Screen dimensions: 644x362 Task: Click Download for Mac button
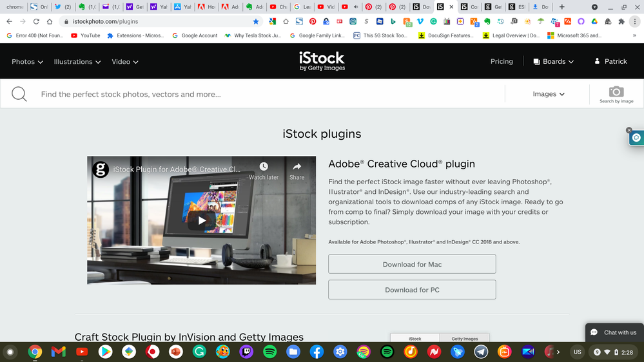pyautogui.click(x=412, y=264)
